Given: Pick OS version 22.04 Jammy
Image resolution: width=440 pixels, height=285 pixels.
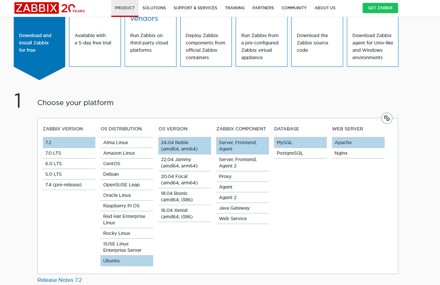Looking at the screenshot, I should coord(185,163).
